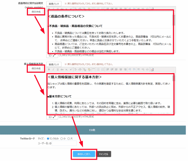This screenshot has height=161, width=188.
Task: Click 例文作成 button for 個人情報保護方針
Action: [36, 68]
